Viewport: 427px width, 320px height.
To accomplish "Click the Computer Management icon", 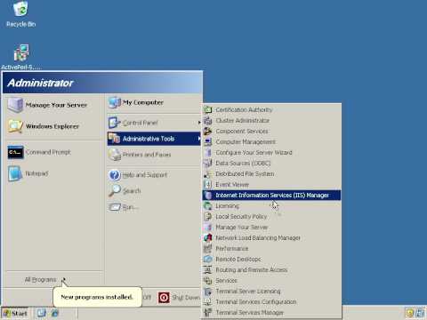I will 208,141.
